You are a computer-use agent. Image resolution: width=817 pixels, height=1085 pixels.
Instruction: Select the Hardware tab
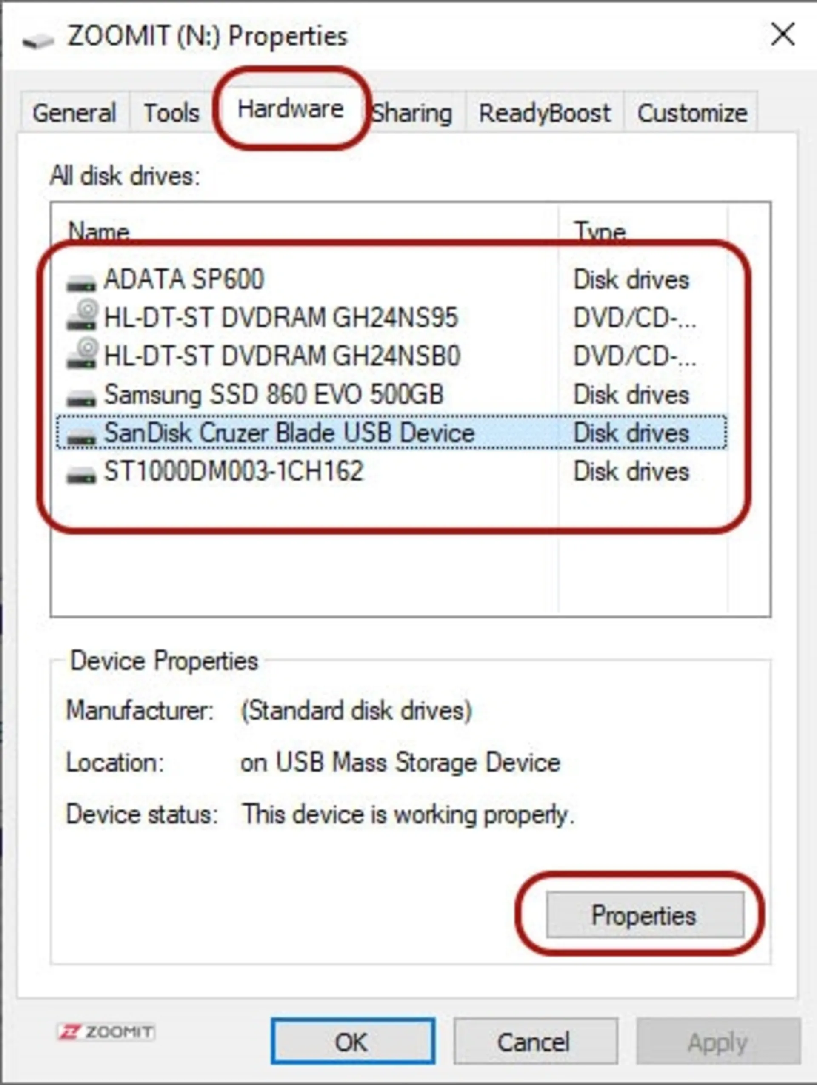[x=290, y=109]
